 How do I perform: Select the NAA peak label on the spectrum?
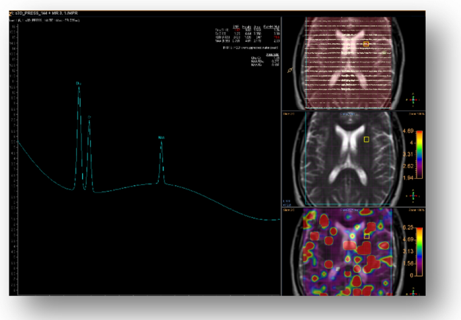click(161, 138)
